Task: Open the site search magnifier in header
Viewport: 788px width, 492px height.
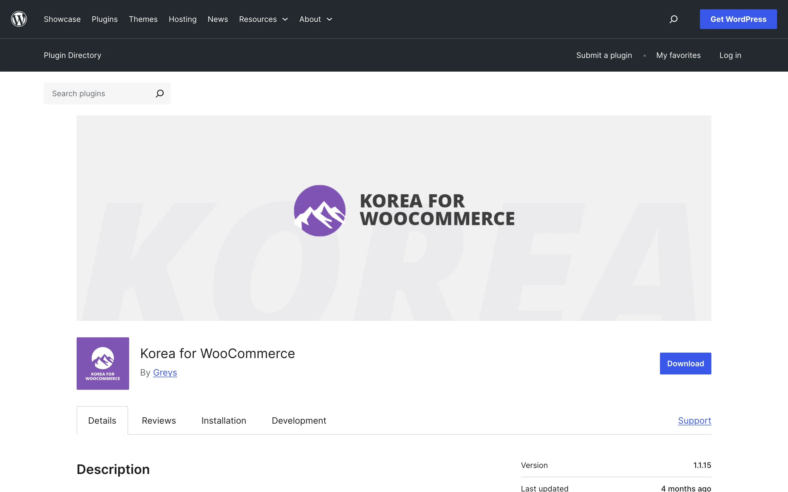Action: click(x=673, y=19)
